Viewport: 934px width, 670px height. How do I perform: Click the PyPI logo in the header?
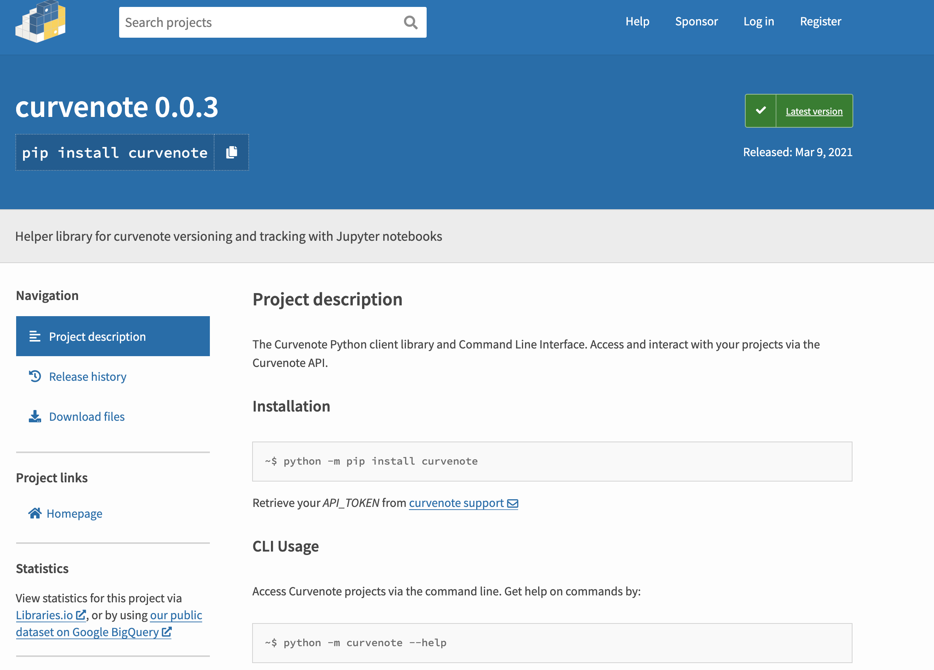click(x=40, y=22)
